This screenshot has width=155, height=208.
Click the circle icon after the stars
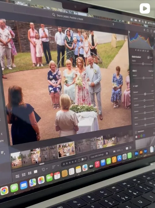pyautogui.click(x=79, y=160)
